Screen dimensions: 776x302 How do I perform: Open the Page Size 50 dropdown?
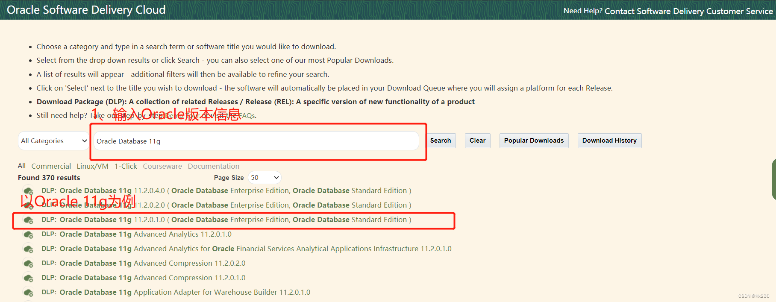tap(265, 178)
